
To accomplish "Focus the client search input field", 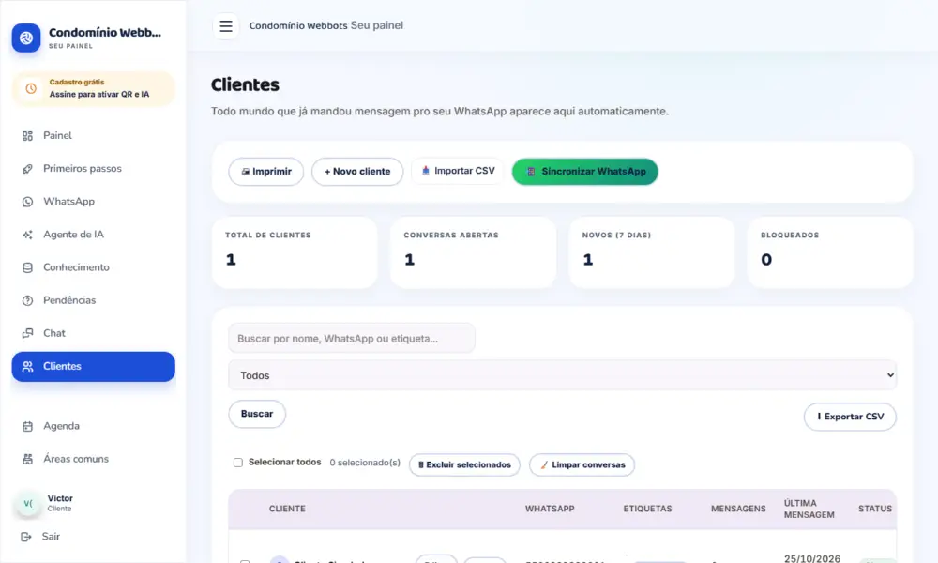I will click(352, 339).
